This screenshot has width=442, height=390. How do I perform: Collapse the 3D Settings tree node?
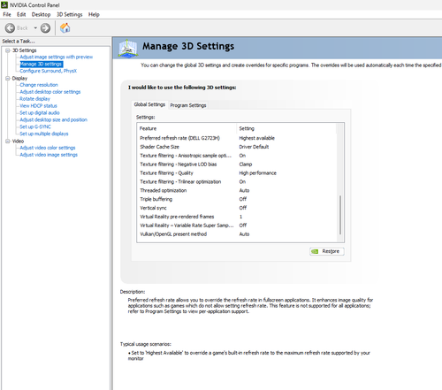coord(8,50)
